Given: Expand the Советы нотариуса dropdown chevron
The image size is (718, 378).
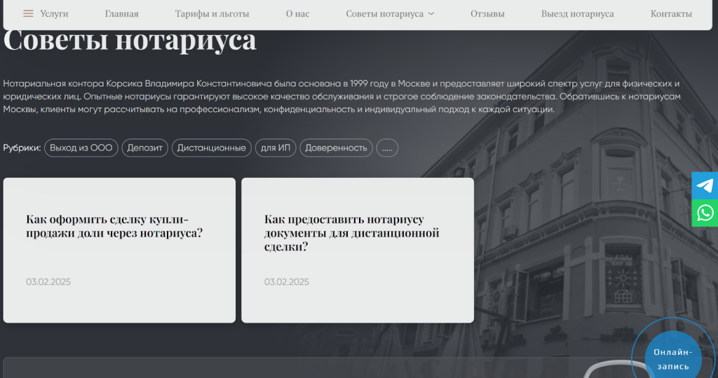Looking at the screenshot, I should (431, 14).
